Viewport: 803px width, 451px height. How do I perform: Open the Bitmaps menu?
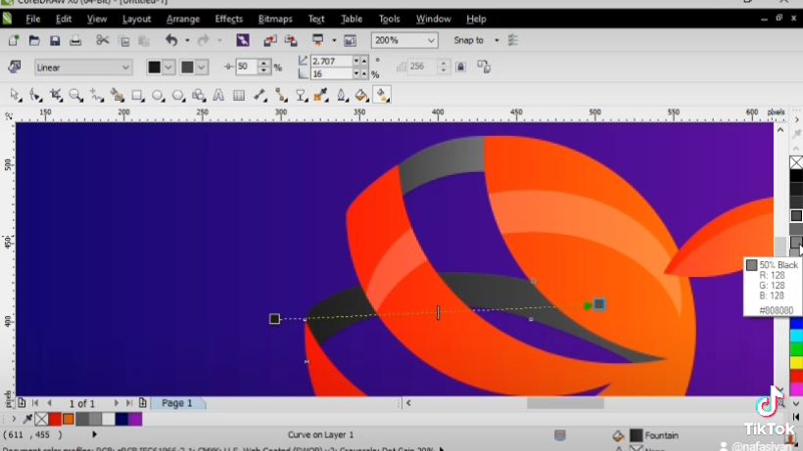click(x=274, y=19)
